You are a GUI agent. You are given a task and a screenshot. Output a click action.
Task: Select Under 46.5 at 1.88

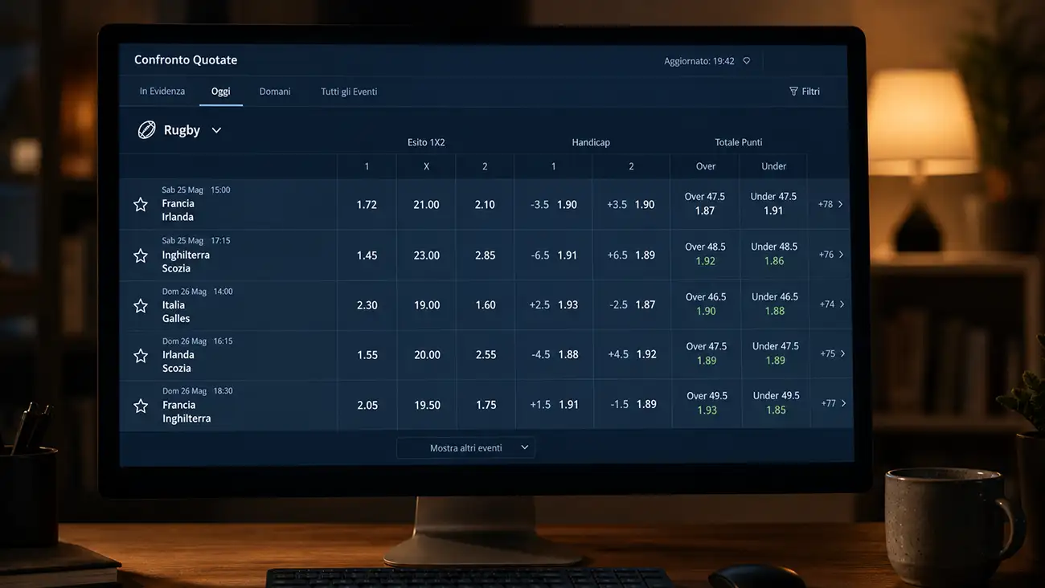click(x=775, y=304)
